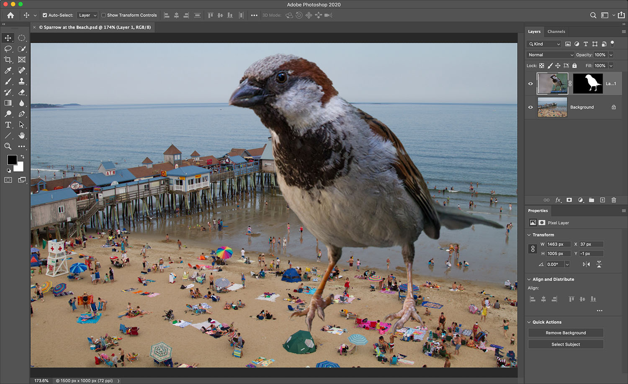Select the Frame tool
Screen dimensions: 628x384
pos(22,59)
